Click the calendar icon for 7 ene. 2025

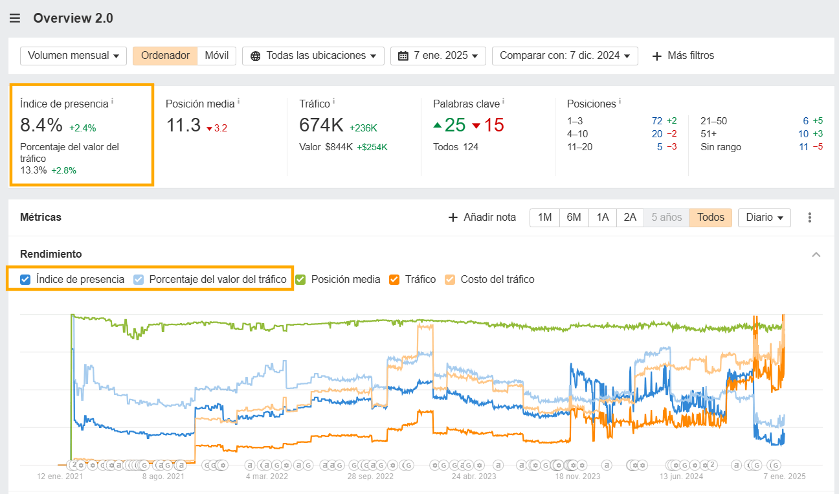click(x=403, y=56)
